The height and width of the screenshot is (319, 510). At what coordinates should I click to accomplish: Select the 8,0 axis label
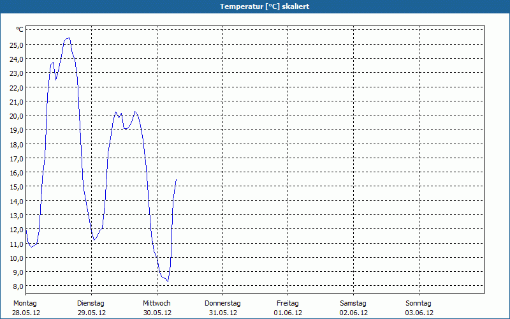coord(18,286)
